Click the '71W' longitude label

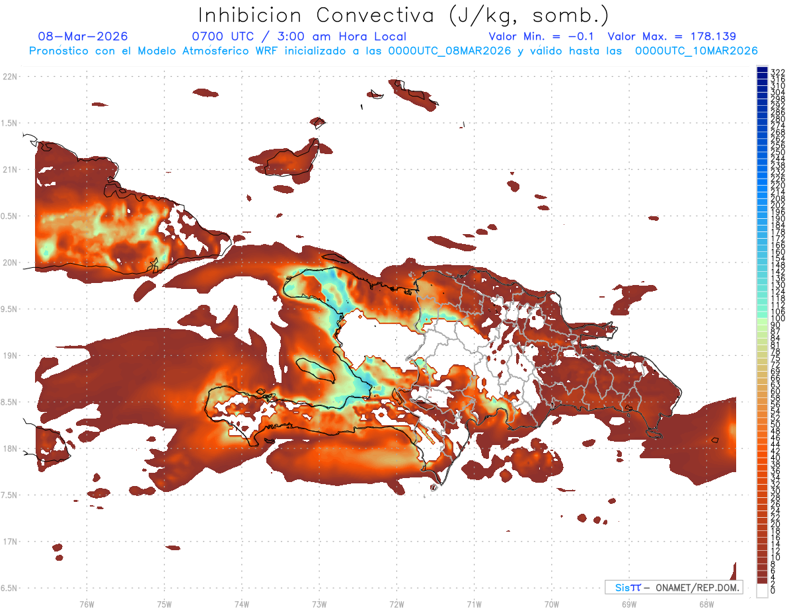click(474, 604)
